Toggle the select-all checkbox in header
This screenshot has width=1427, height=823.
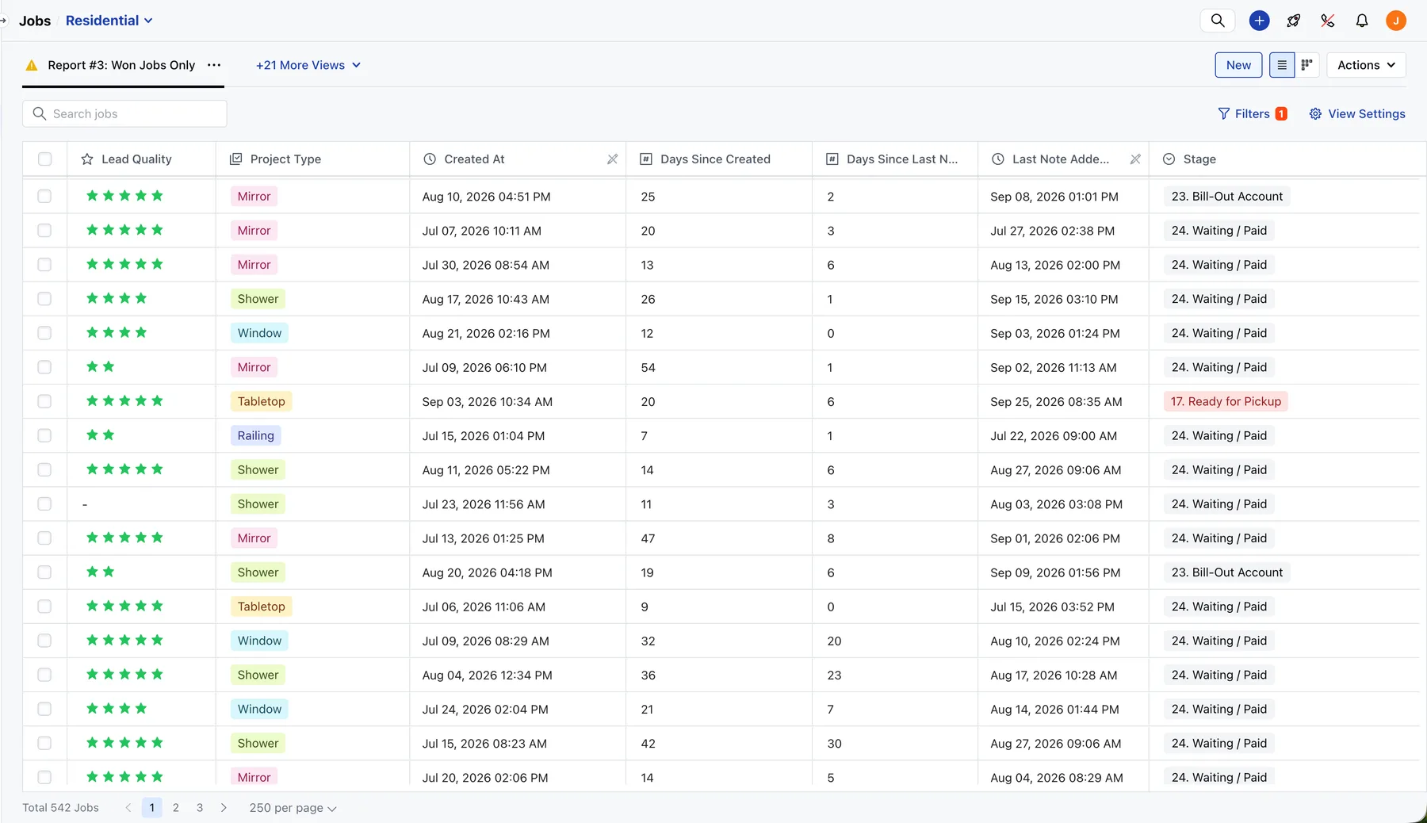point(45,159)
